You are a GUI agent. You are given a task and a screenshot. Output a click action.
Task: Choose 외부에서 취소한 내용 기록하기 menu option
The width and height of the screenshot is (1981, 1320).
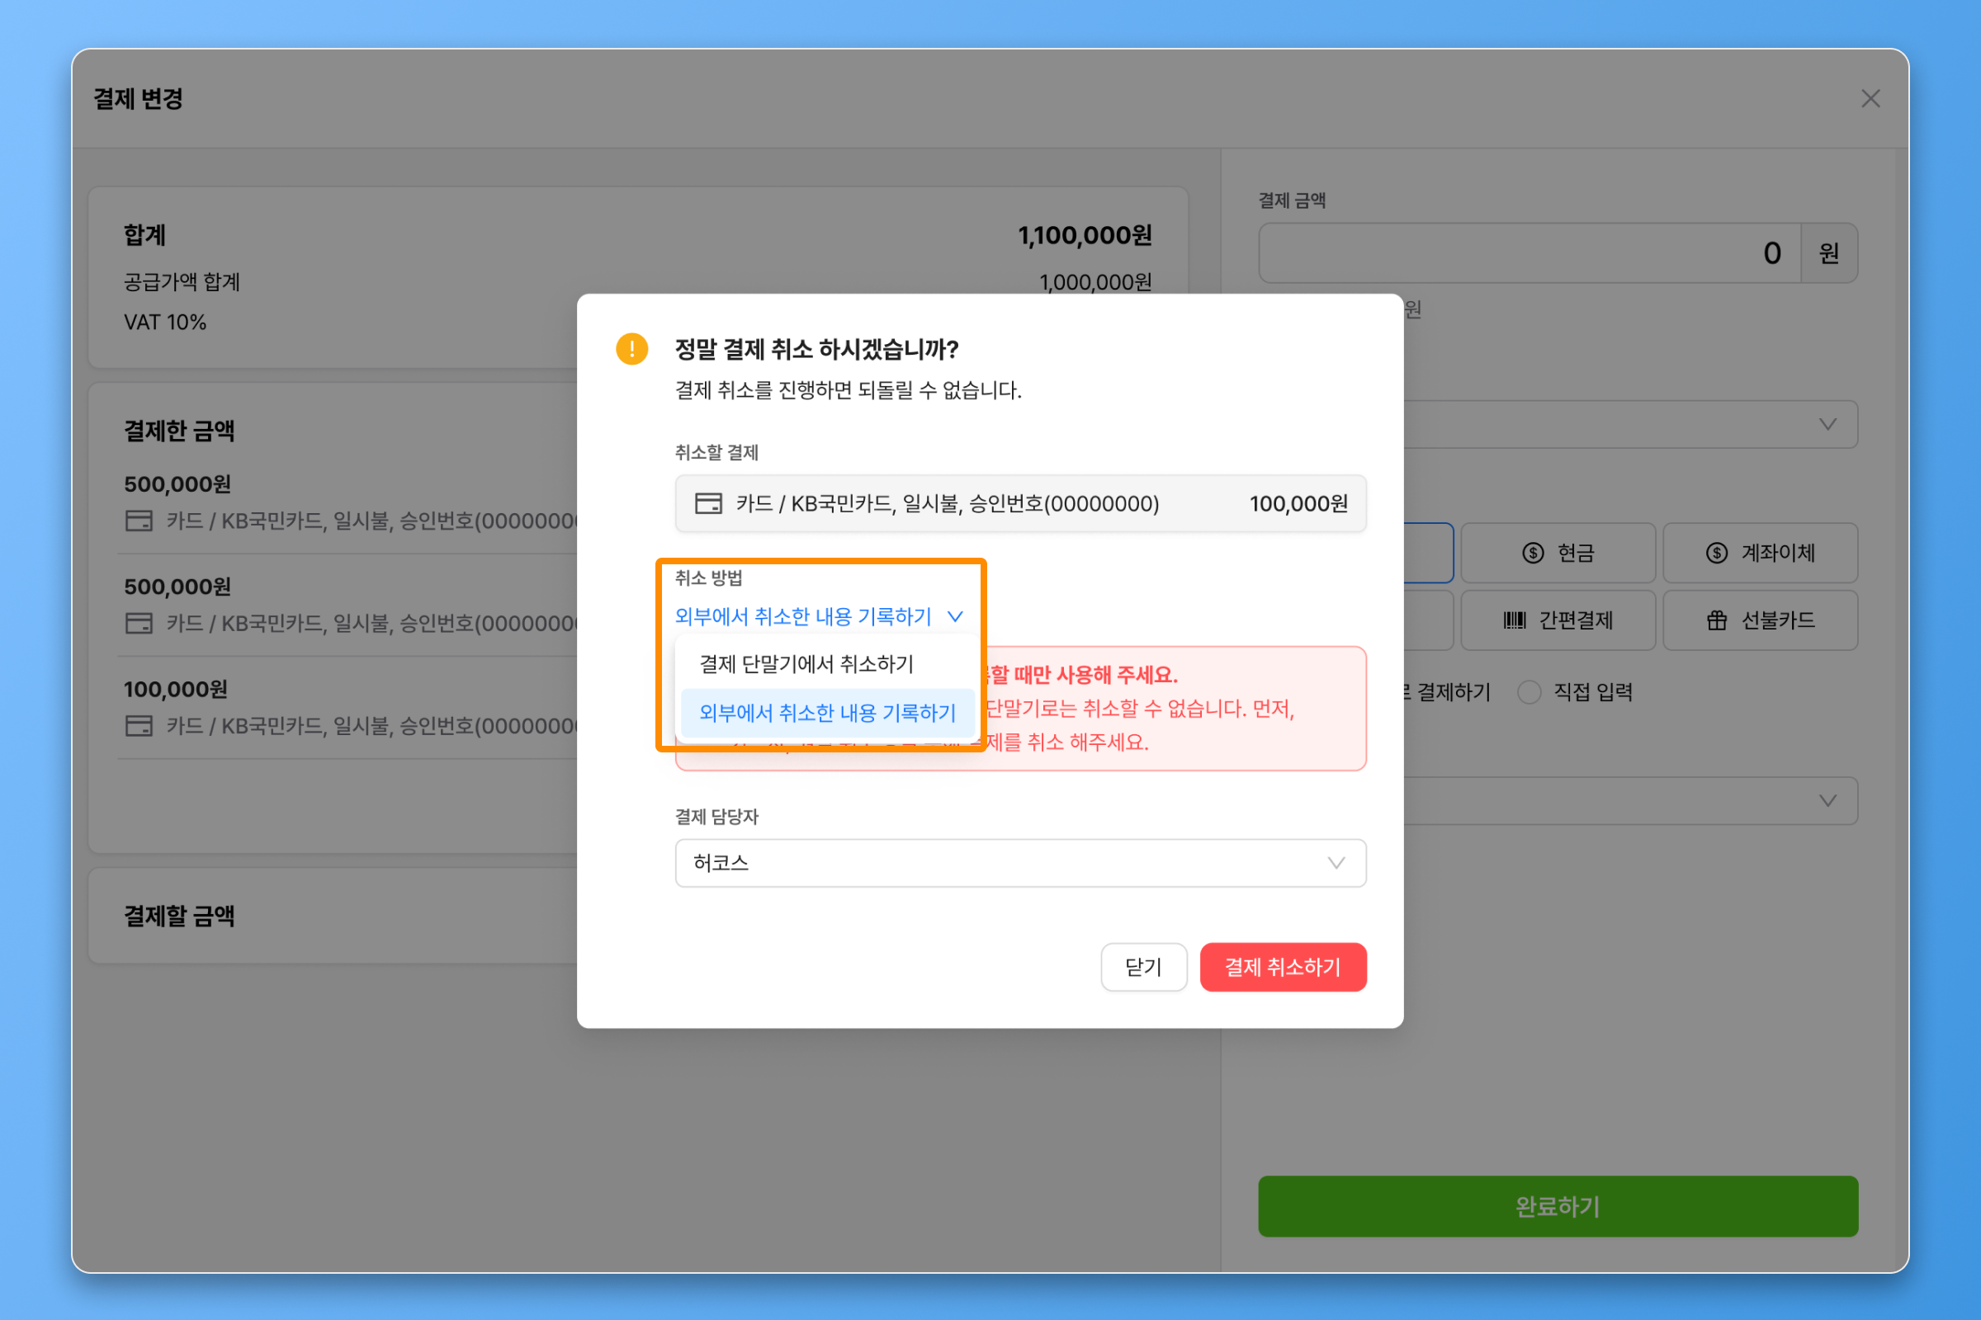[827, 713]
